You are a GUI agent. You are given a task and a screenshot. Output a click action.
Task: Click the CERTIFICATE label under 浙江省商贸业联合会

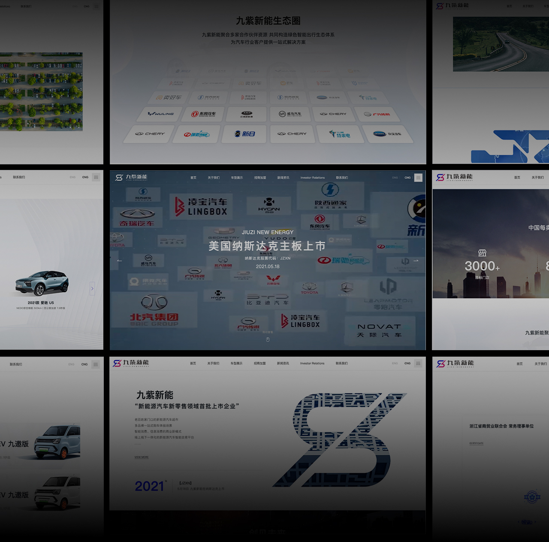476,443
